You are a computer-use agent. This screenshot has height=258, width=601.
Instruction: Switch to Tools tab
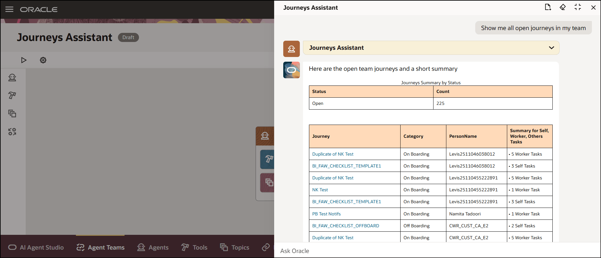pyautogui.click(x=194, y=247)
